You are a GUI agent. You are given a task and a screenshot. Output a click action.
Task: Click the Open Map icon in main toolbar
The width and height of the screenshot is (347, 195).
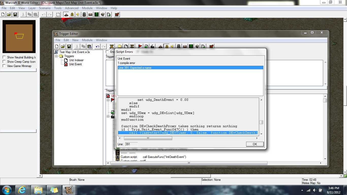(9, 14)
